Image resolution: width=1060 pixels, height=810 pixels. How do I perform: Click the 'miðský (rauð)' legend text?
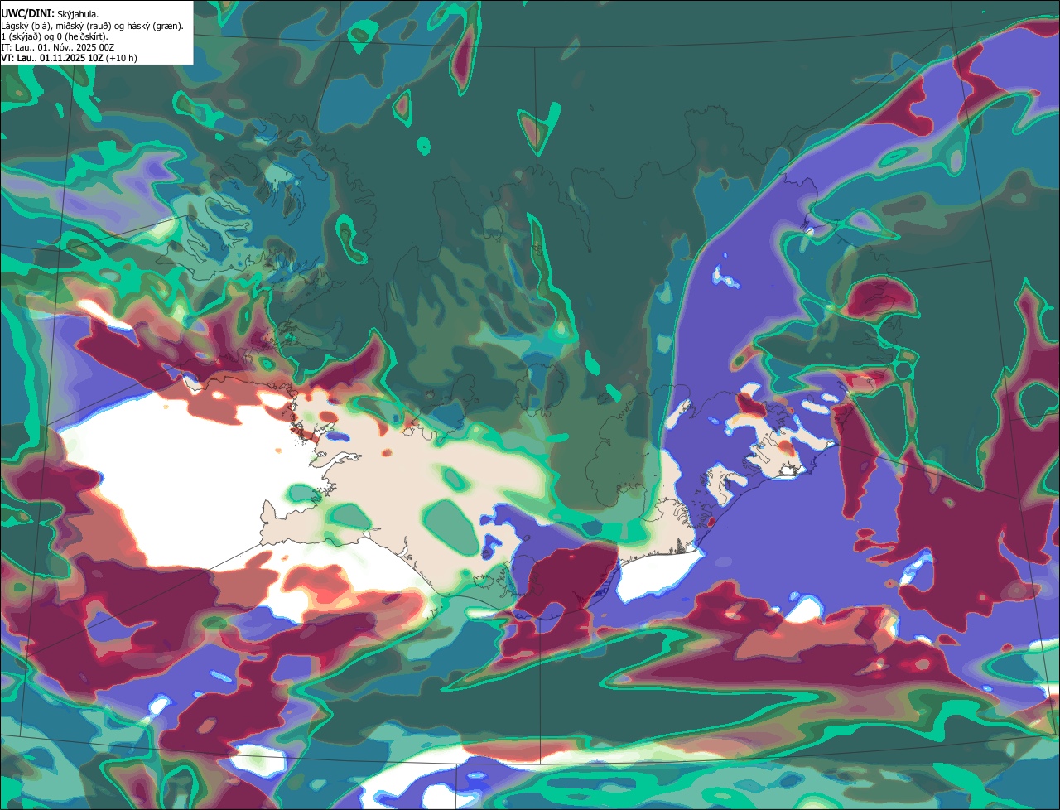tap(82, 26)
